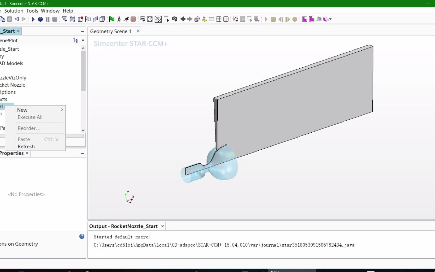435x272 pixels.
Task: Click the XYZ coordinate axes triad
Action: click(129, 197)
